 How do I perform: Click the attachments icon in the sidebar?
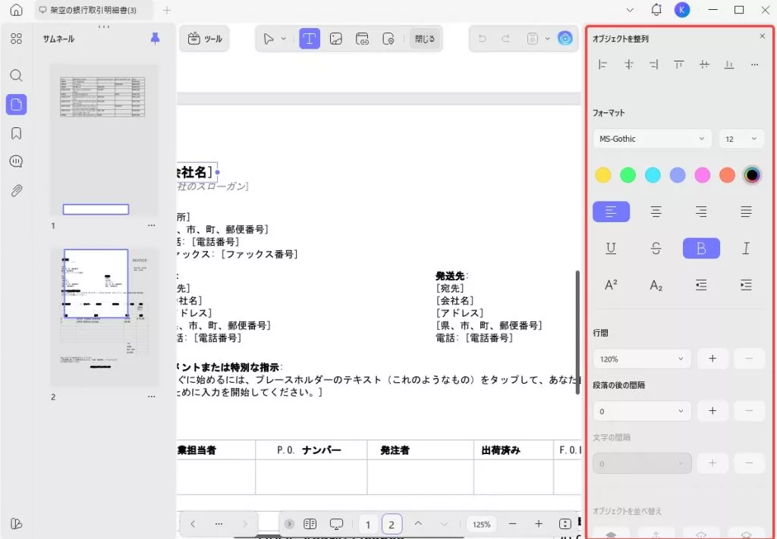15,190
